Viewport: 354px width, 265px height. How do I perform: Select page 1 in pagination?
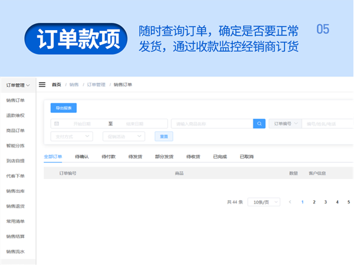(302, 202)
